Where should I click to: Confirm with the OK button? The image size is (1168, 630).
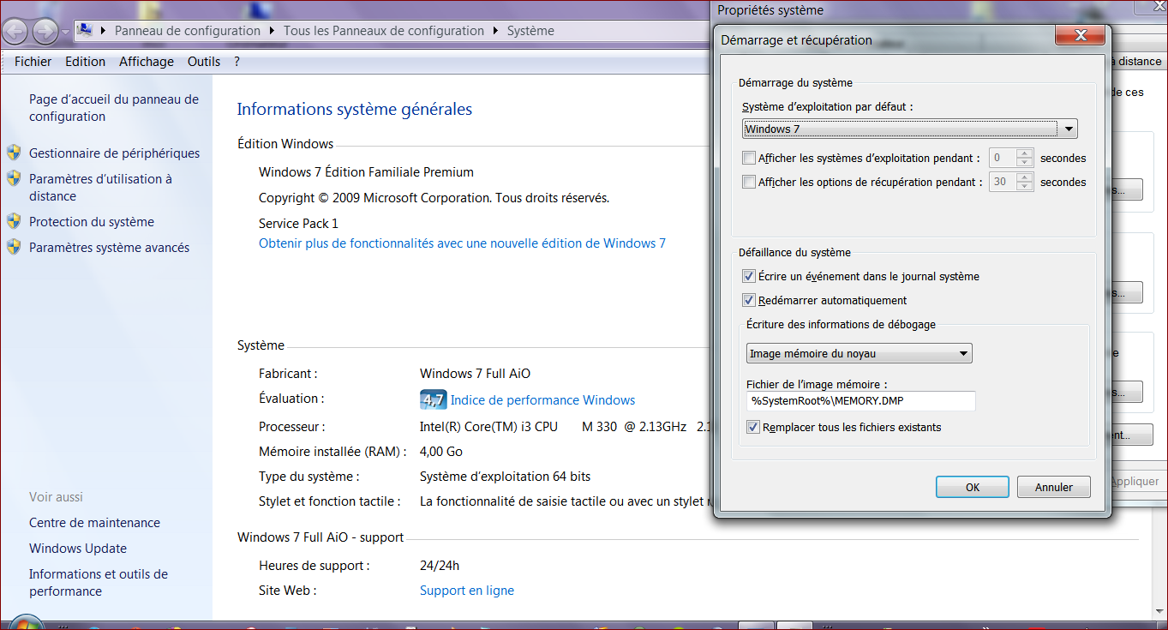[x=973, y=487]
